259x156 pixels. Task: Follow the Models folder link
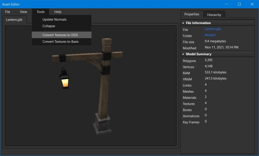tap(210, 35)
